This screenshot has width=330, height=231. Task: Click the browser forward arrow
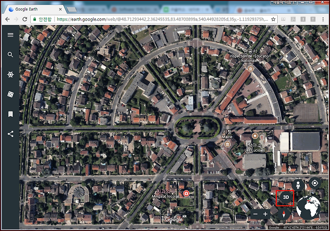[16, 19]
